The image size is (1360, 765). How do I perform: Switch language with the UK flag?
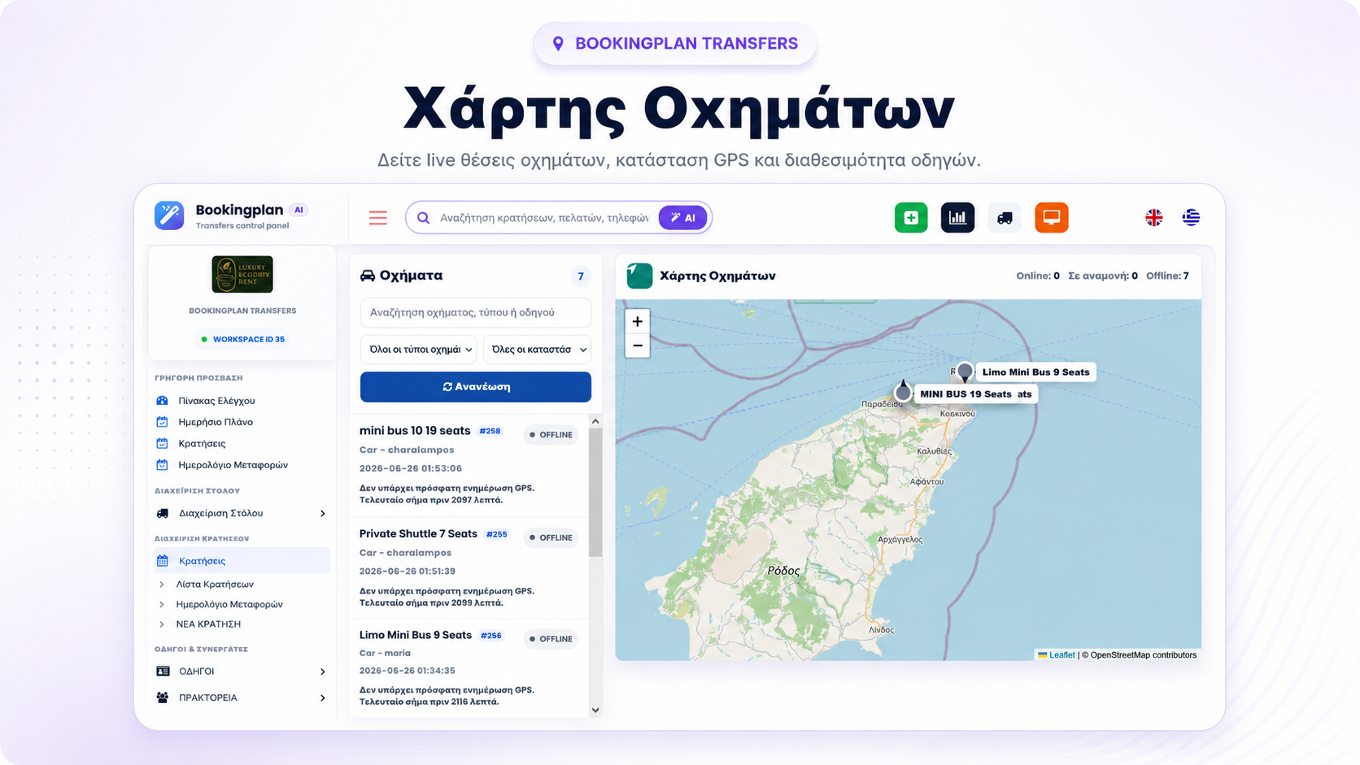[1153, 217]
